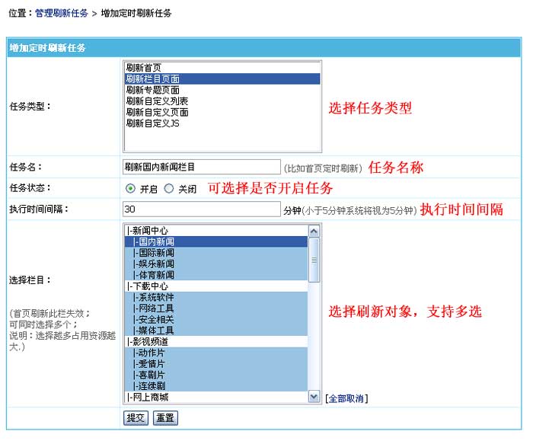This screenshot has height=441, width=533.
Task: Click the 提交 submit button
Action: [x=136, y=418]
